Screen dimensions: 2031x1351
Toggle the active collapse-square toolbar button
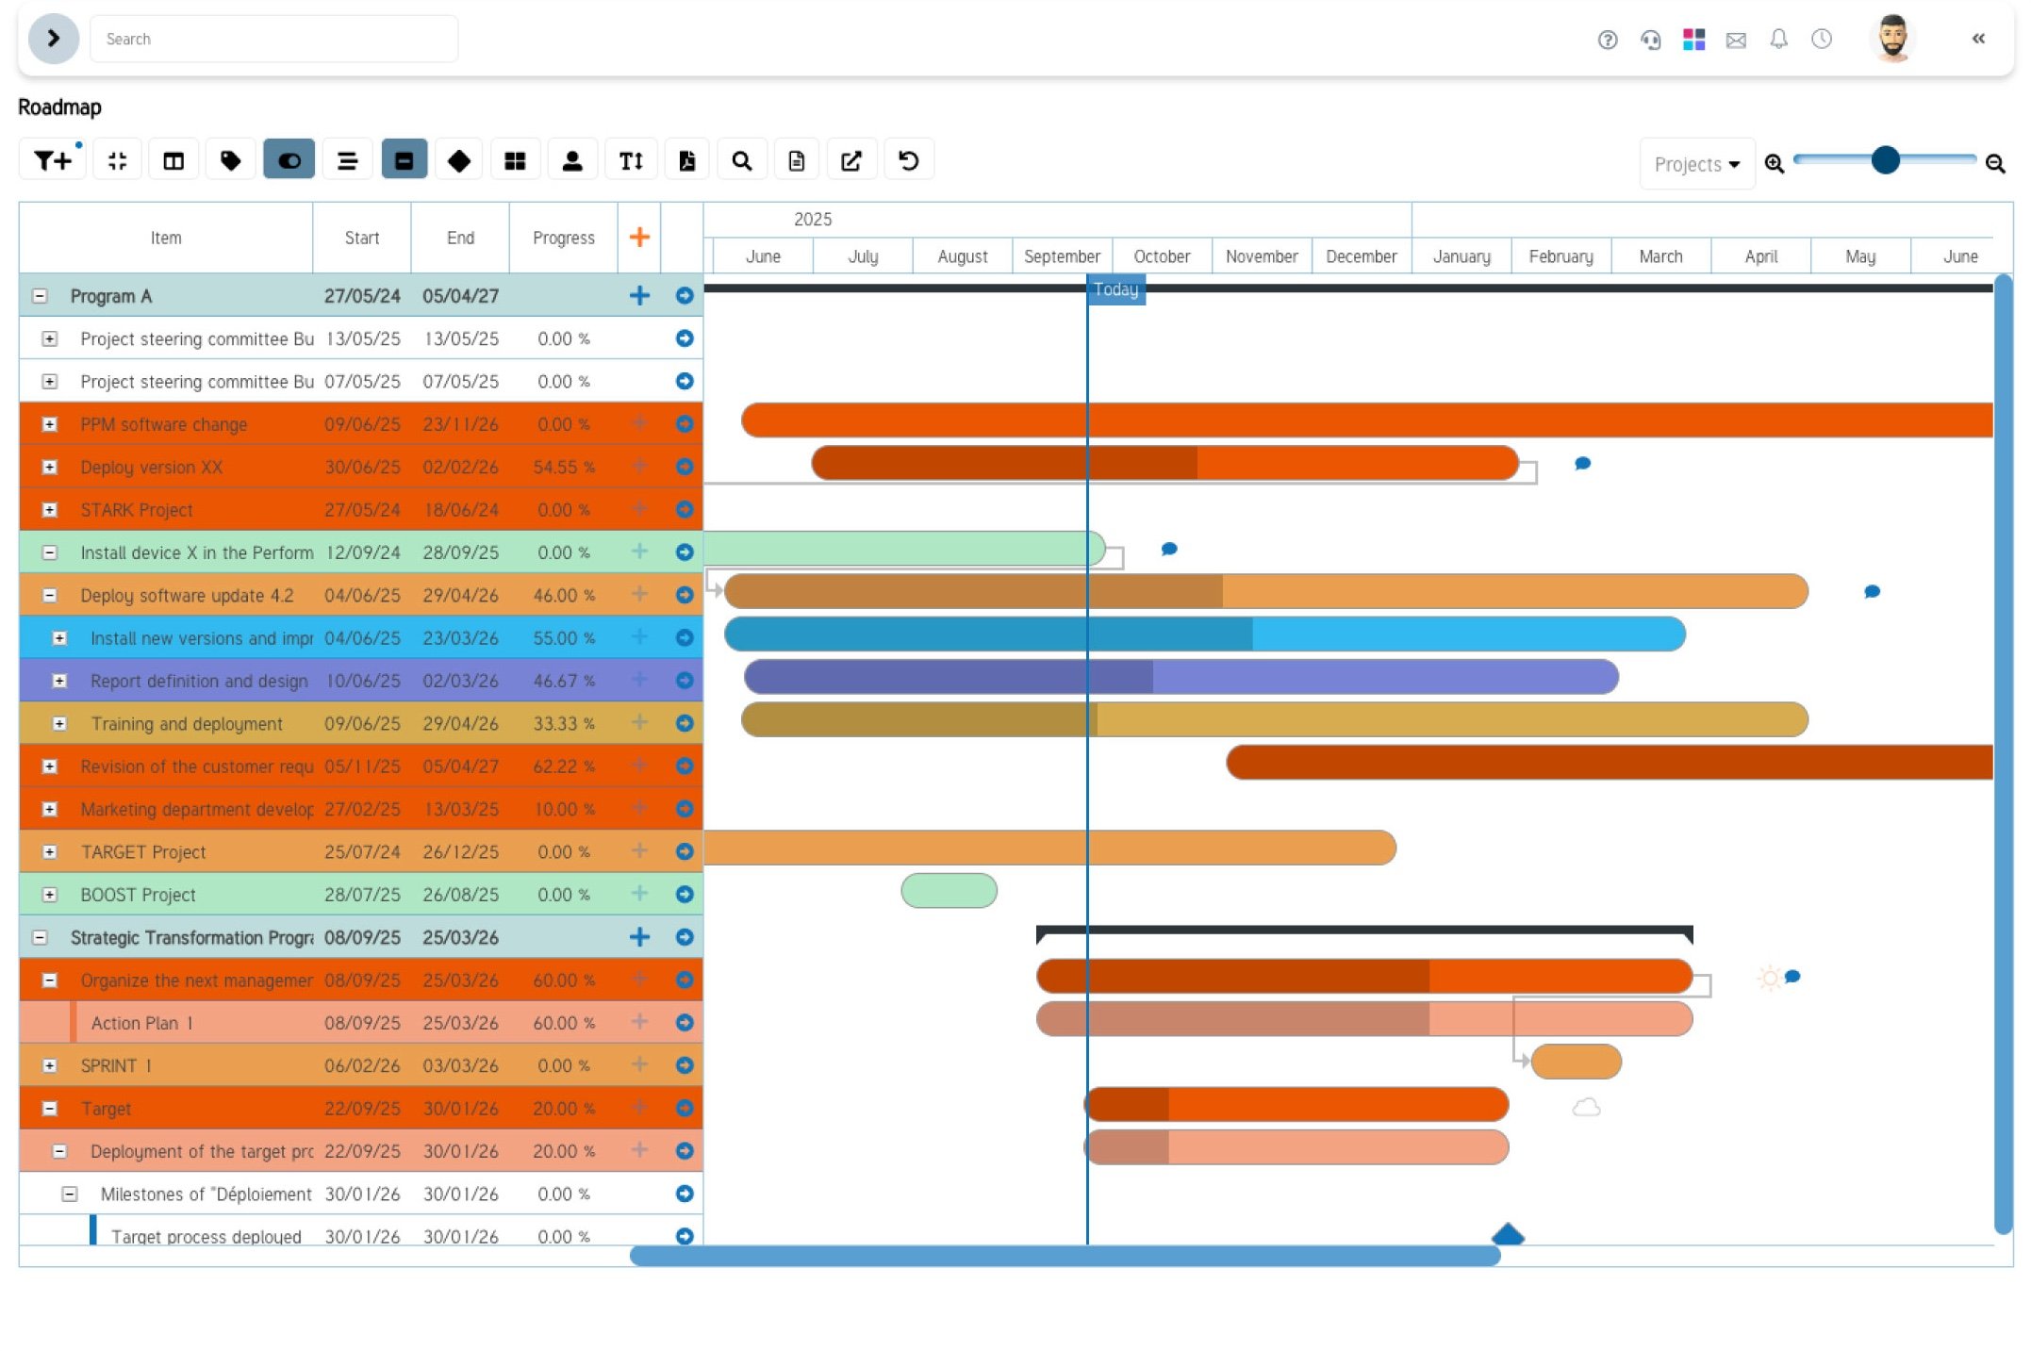click(404, 161)
